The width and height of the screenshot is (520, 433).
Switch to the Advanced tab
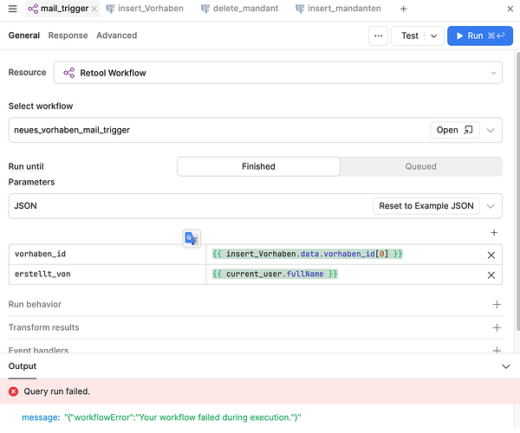[x=116, y=36]
